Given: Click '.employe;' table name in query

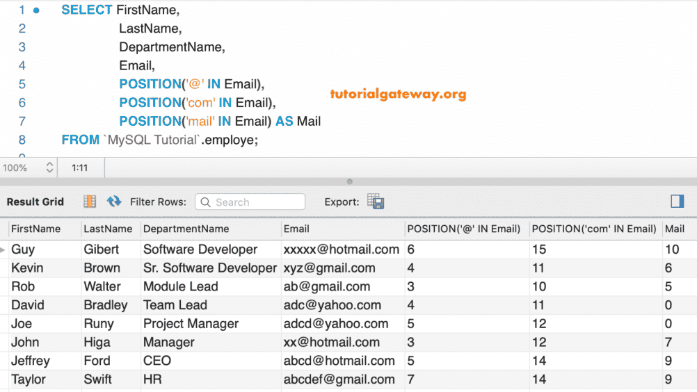Looking at the screenshot, I should tap(230, 140).
